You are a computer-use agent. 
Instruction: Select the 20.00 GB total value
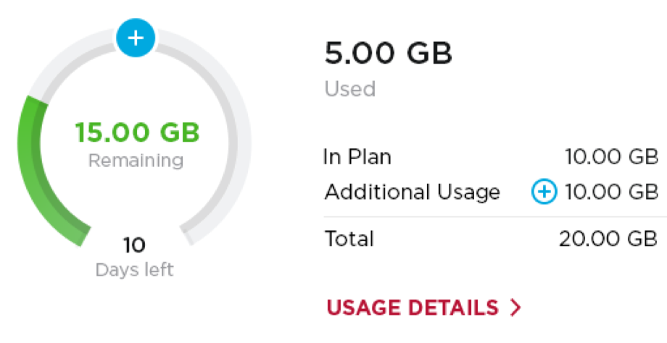pyautogui.click(x=609, y=239)
